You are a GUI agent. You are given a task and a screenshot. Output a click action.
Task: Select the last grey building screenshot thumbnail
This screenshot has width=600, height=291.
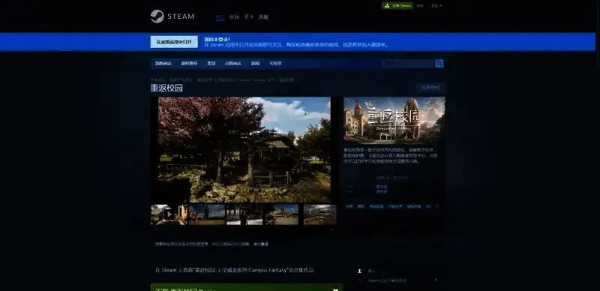tap(320, 214)
